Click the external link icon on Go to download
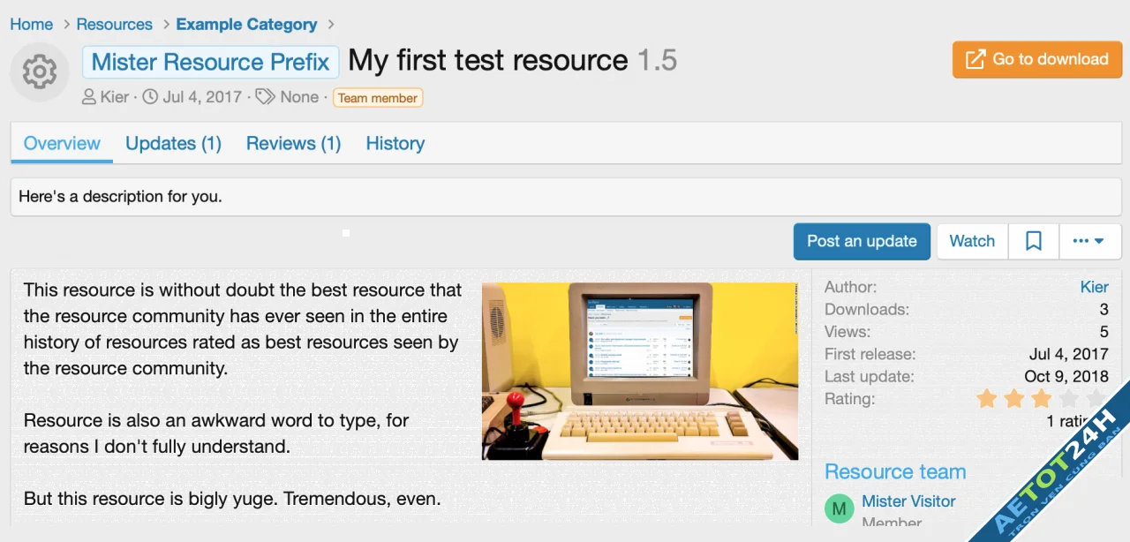1130x542 pixels. click(x=976, y=59)
